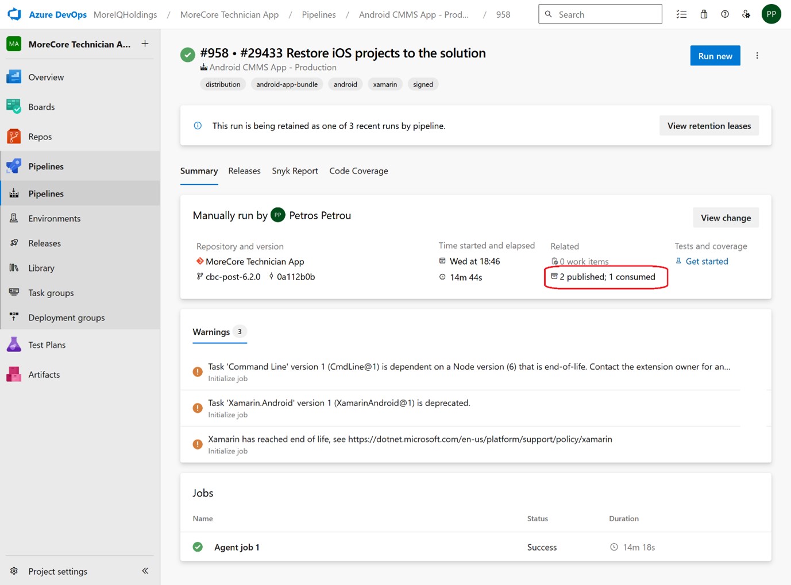Switch to the Code Coverage tab
This screenshot has width=791, height=585.
click(x=358, y=171)
